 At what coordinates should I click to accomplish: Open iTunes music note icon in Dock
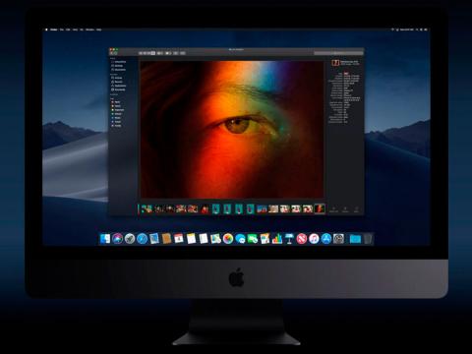[314, 239]
